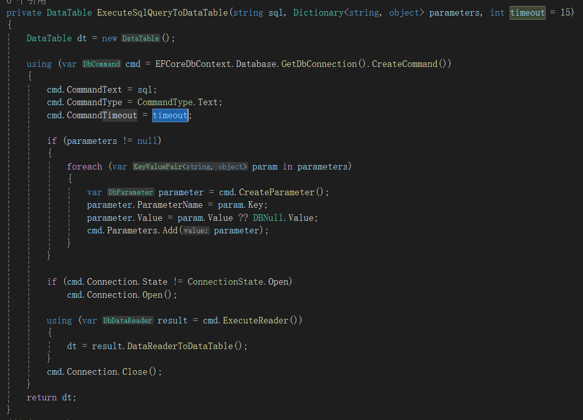
Task: Click Close in cmd.Connection.Close()
Action: coord(135,371)
